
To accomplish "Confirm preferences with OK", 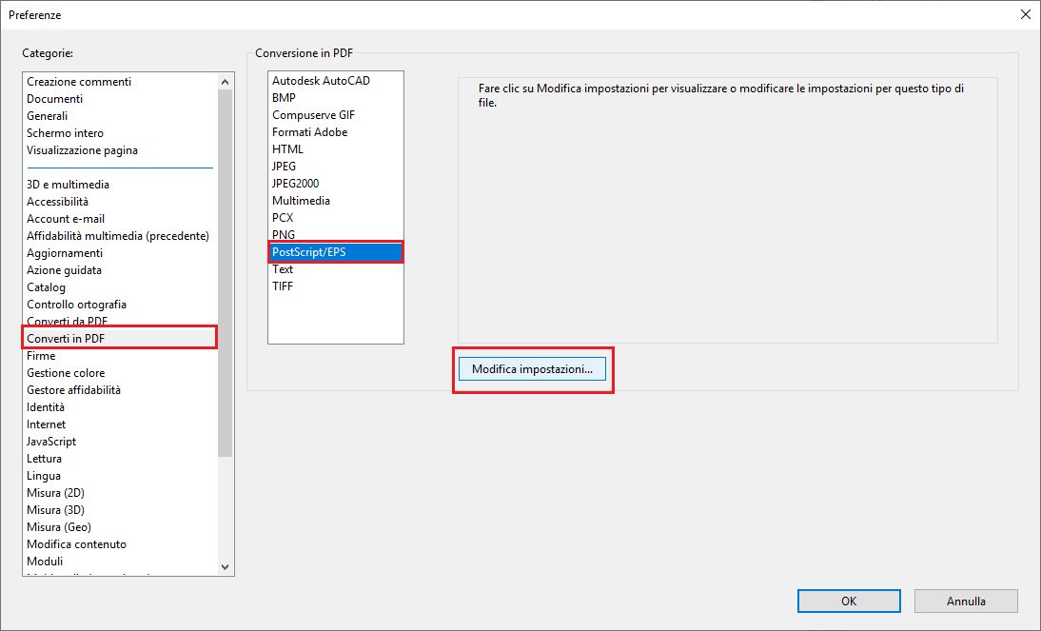I will (x=848, y=601).
